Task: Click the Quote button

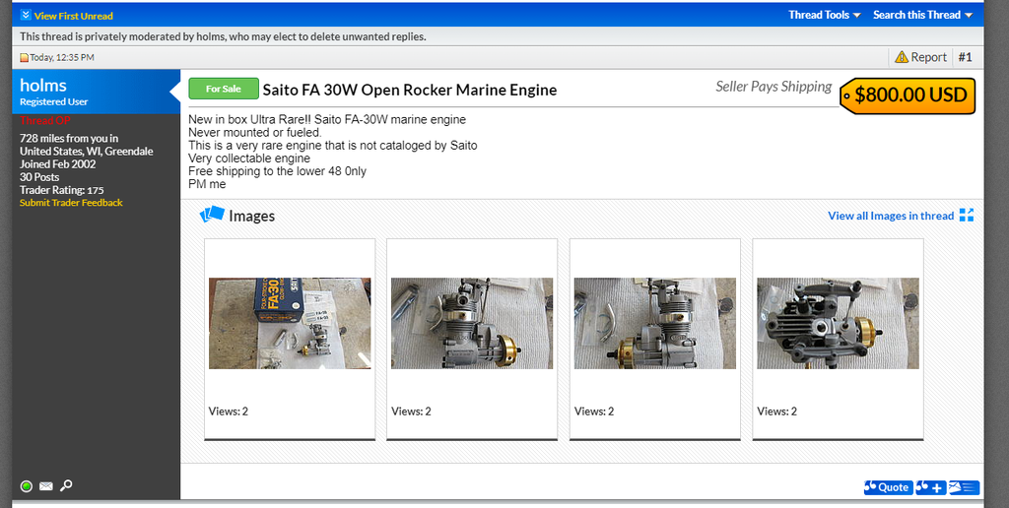Action: (887, 487)
